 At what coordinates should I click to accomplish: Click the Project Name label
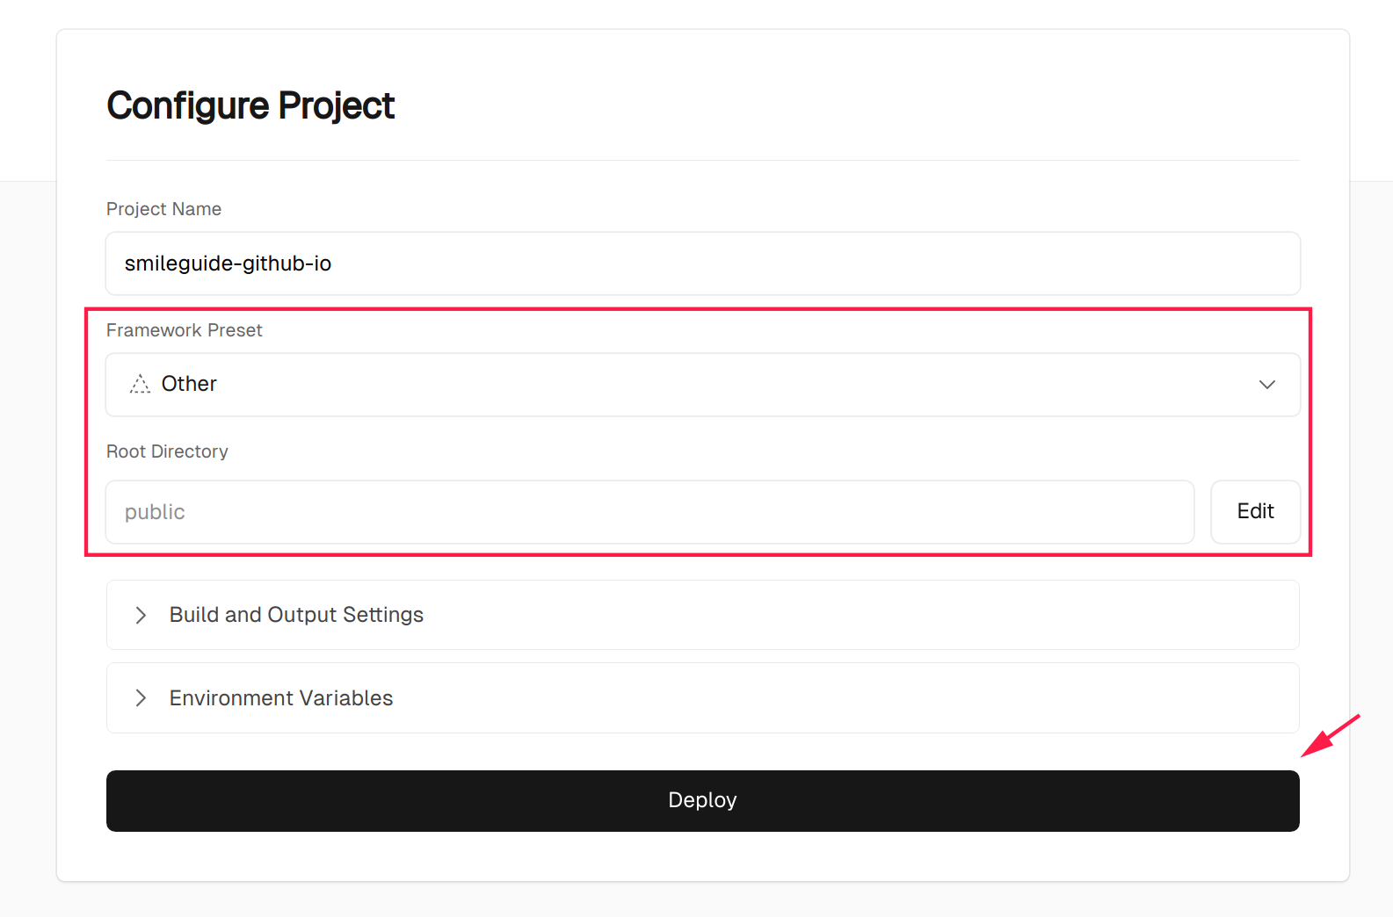pos(163,209)
